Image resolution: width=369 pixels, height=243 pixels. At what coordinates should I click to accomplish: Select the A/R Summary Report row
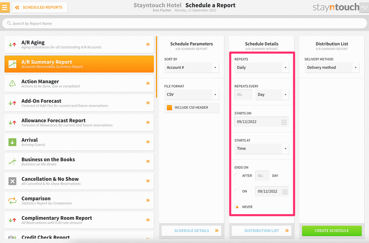(79, 64)
